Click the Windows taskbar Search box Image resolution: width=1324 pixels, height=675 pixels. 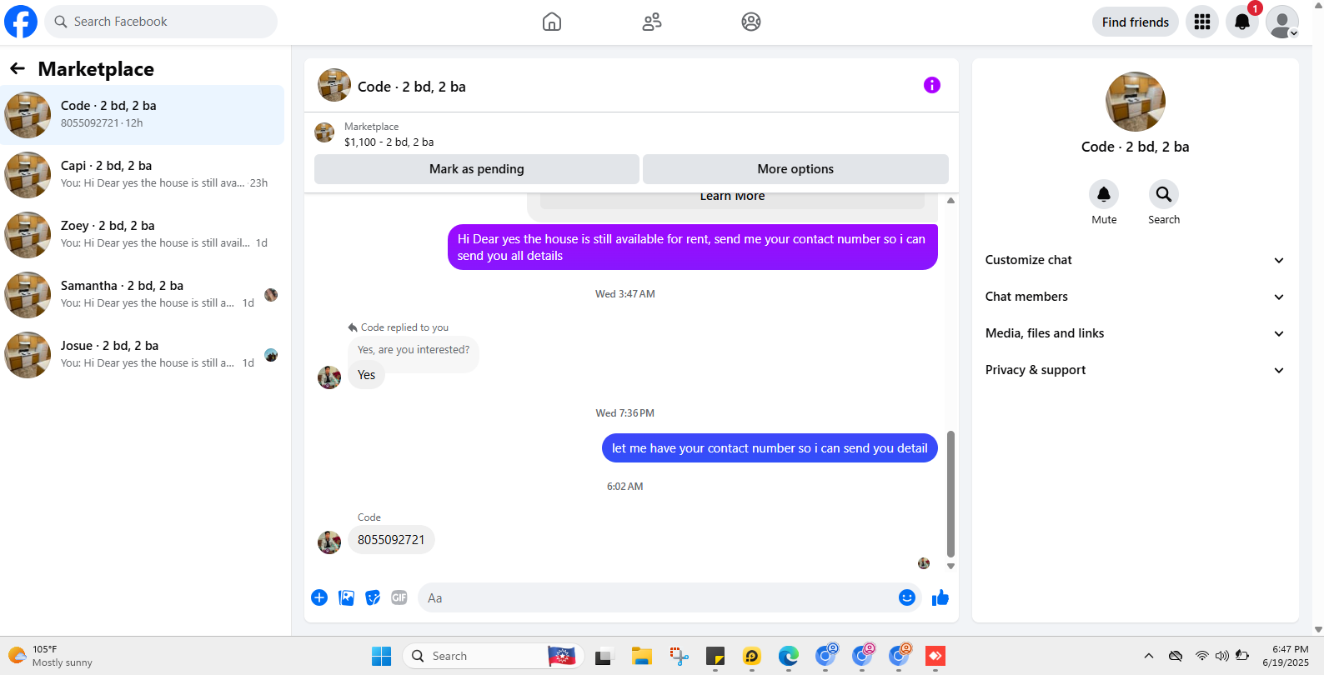click(x=492, y=657)
